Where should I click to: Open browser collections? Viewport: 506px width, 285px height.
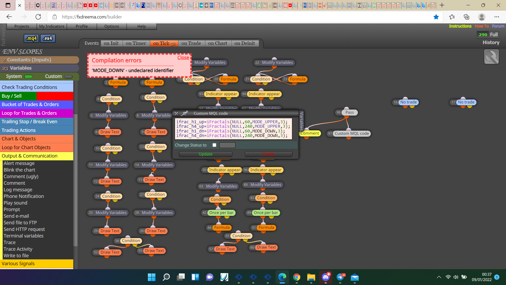coord(466,17)
